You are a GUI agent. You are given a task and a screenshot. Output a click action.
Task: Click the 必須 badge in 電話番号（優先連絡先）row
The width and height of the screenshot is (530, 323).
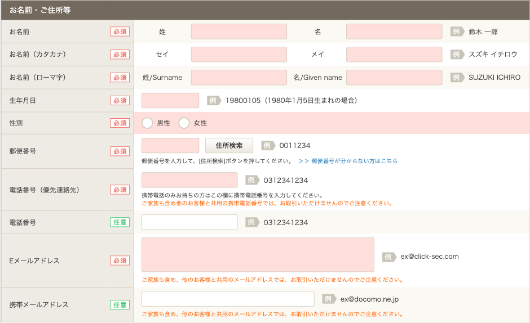[x=120, y=190]
